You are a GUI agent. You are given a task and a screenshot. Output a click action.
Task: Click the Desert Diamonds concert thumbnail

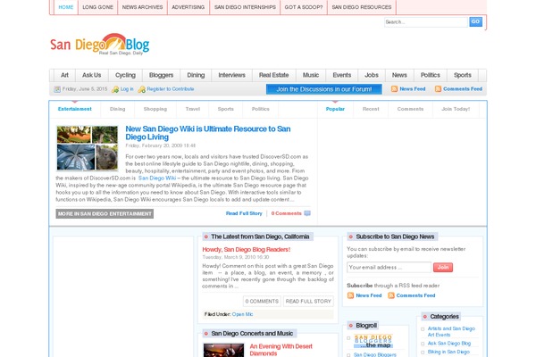[x=223, y=351]
